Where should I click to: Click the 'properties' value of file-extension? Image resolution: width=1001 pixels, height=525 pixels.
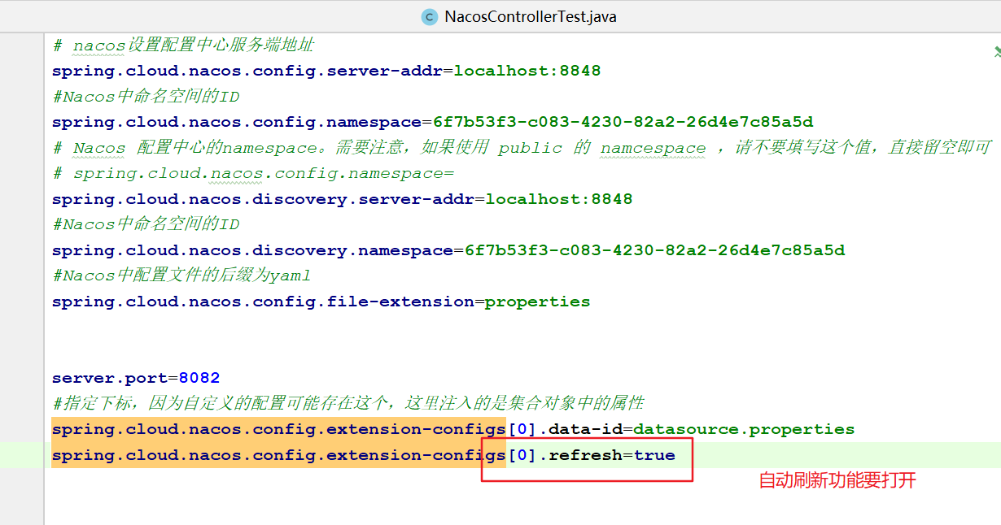[x=538, y=302]
